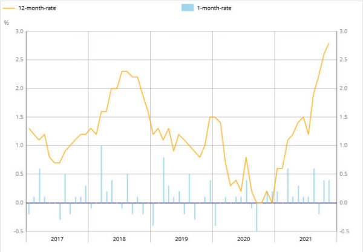
Task: Click the orange 12-month-rate legend line
Action: pyautogui.click(x=9, y=8)
